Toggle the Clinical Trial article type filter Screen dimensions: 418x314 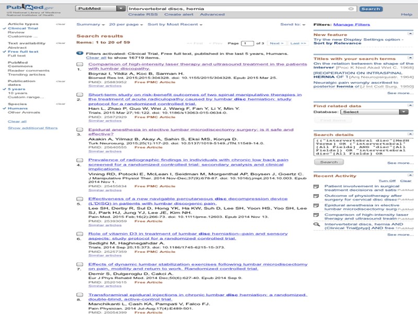point(23,28)
